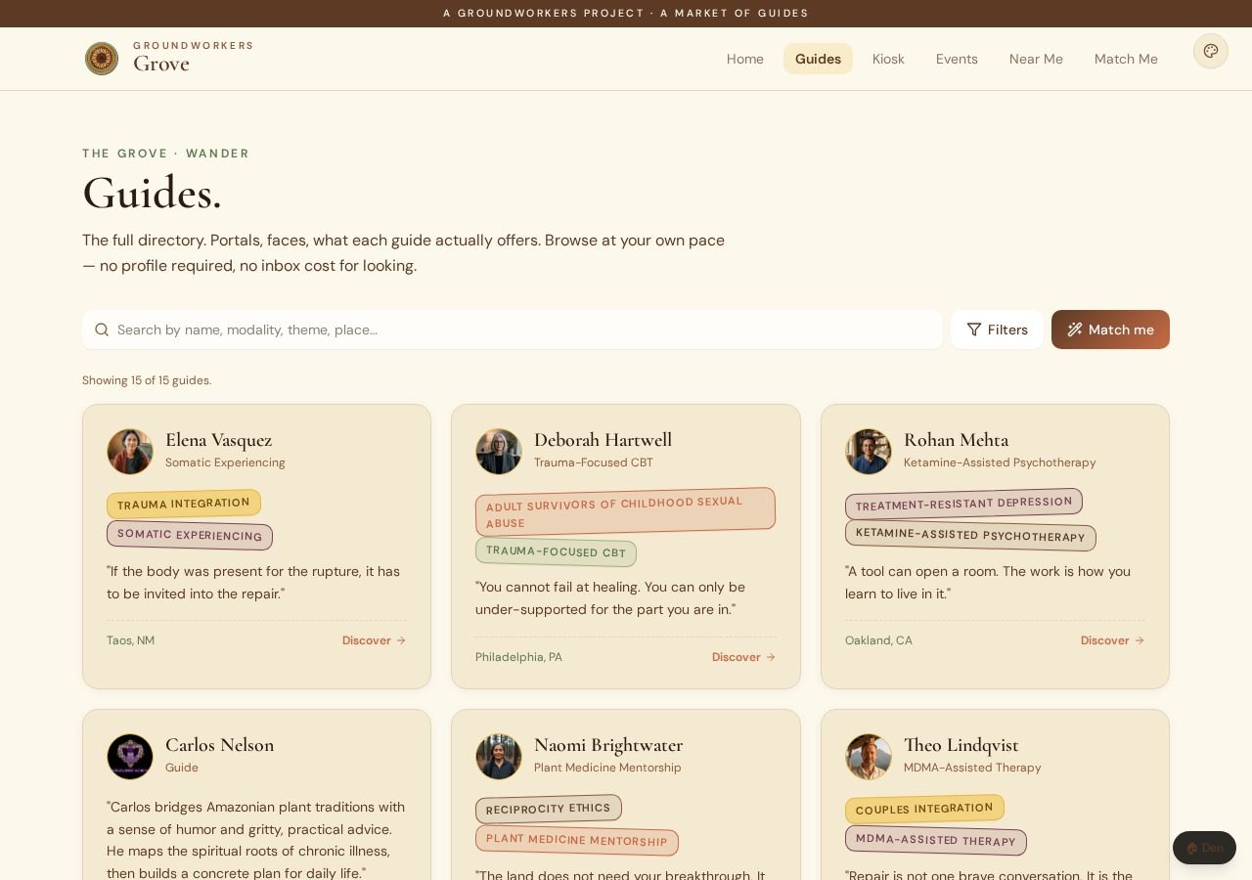1252x880 pixels.
Task: Select Elena's Somatic Experiencing tag
Action: point(190,535)
